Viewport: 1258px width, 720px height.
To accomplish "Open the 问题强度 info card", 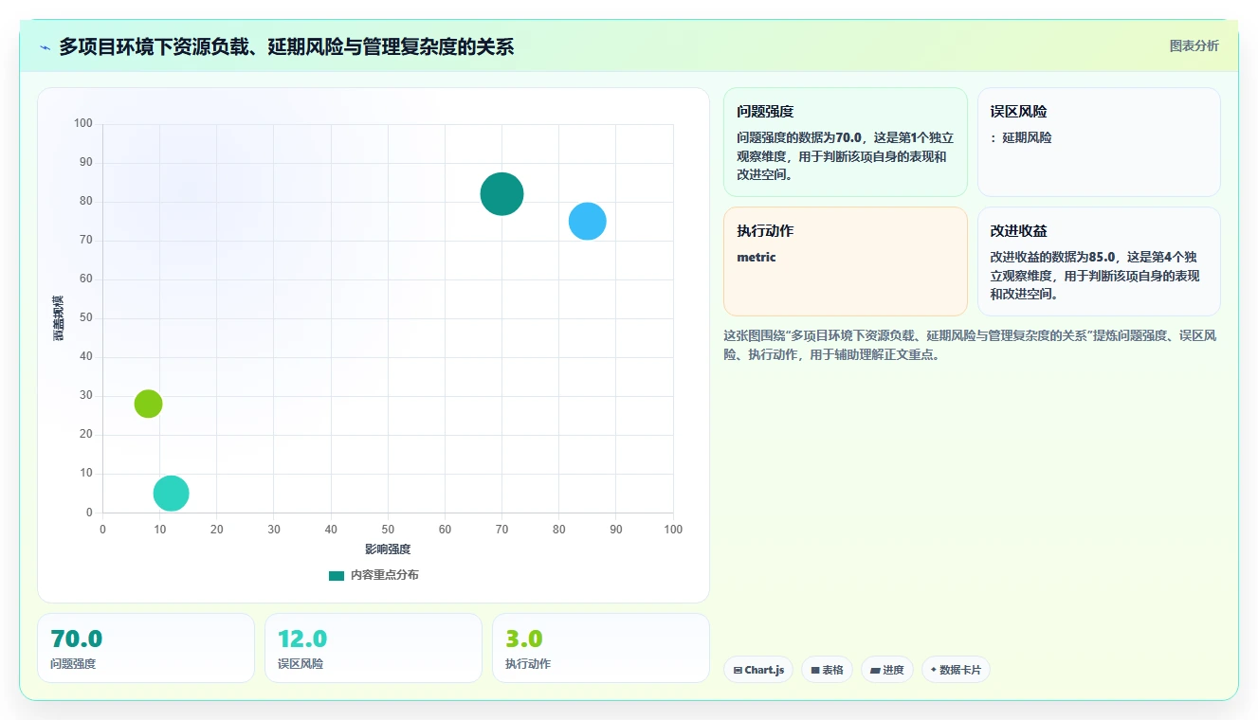I will point(845,142).
